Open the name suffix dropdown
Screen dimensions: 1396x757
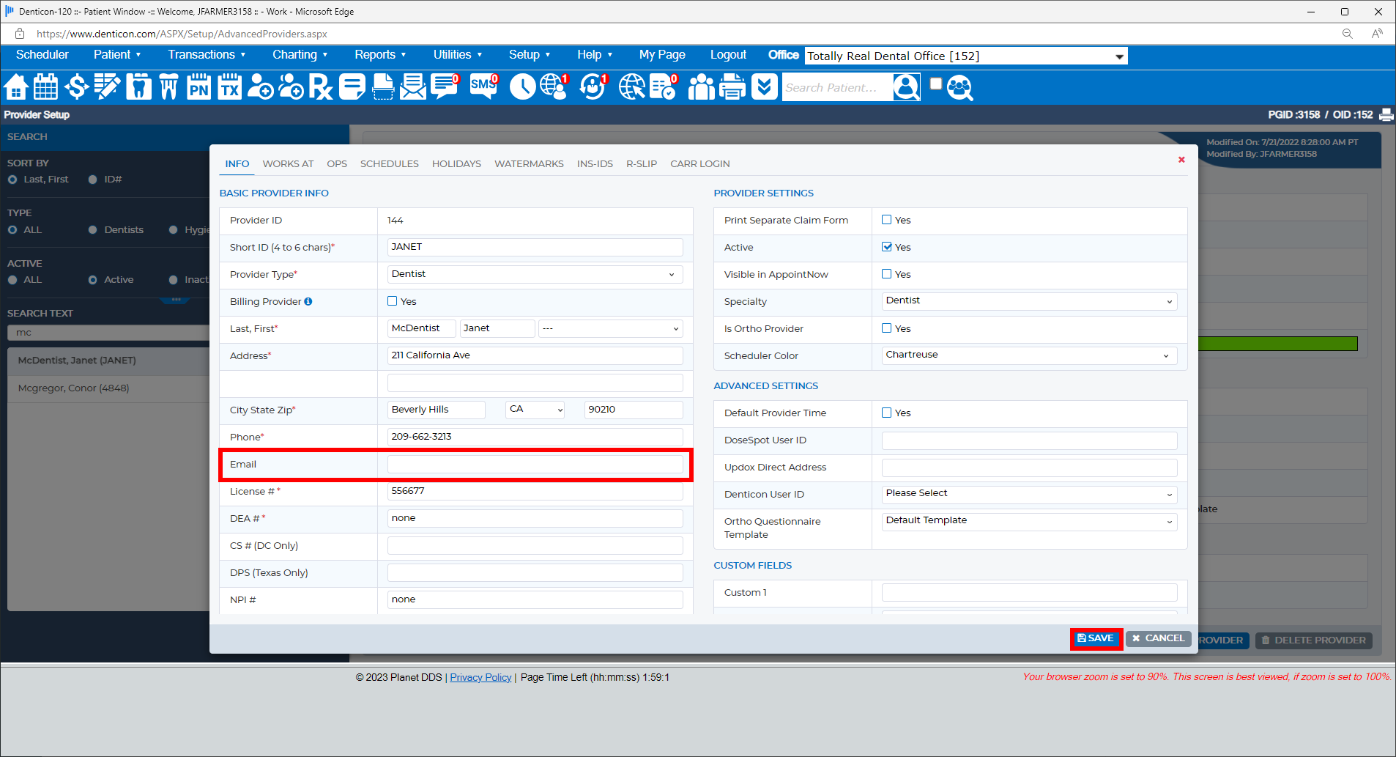click(611, 328)
